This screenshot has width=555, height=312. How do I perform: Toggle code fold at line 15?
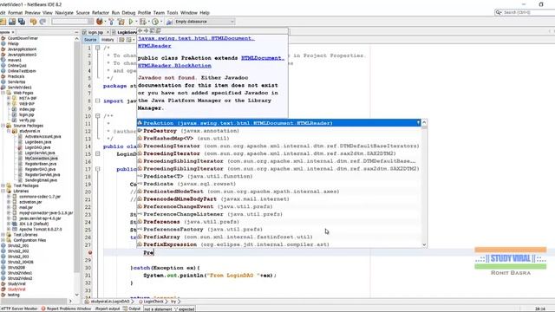[x=98, y=154]
